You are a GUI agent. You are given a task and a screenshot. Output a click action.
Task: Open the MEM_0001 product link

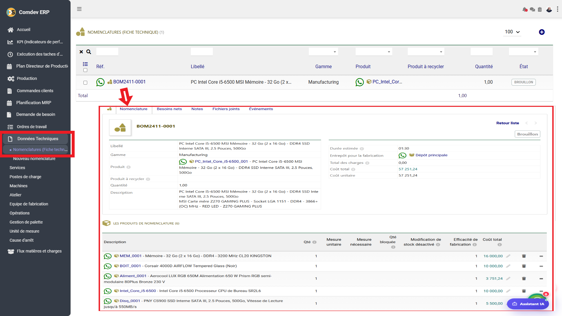point(131,256)
